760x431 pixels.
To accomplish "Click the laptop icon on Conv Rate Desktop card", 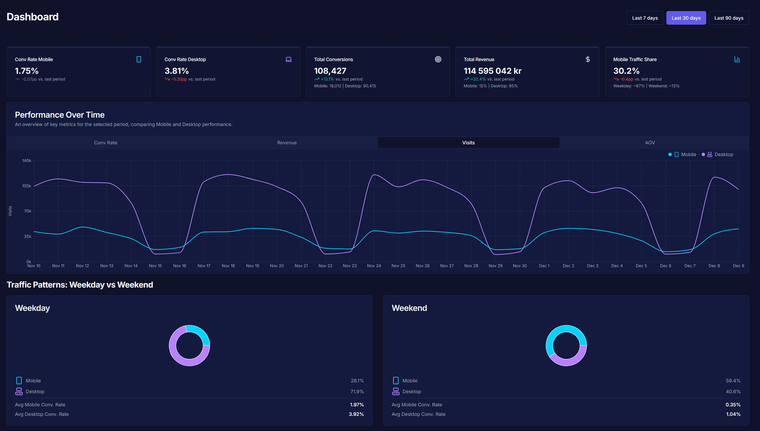I will coord(288,59).
